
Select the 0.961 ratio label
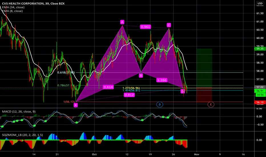coord(145,27)
